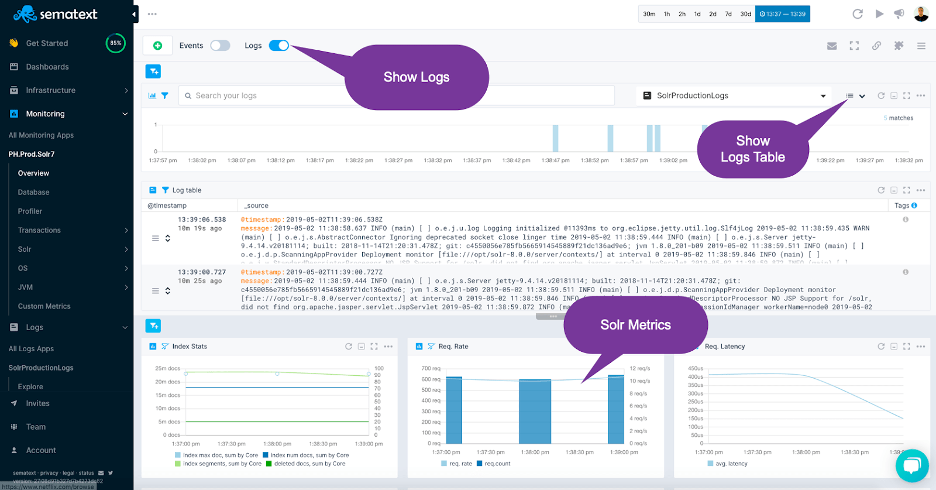The width and height of the screenshot is (936, 490).
Task: Expand the chevron next to logs table icon
Action: tap(862, 96)
